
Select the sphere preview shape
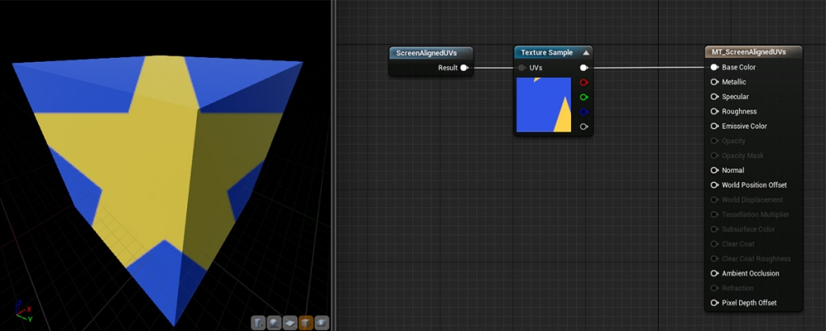(274, 323)
